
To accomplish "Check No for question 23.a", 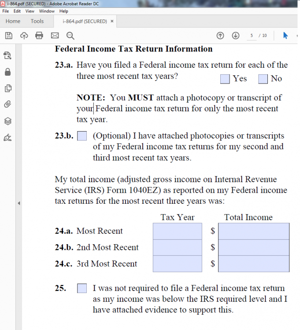I will pyautogui.click(x=263, y=79).
